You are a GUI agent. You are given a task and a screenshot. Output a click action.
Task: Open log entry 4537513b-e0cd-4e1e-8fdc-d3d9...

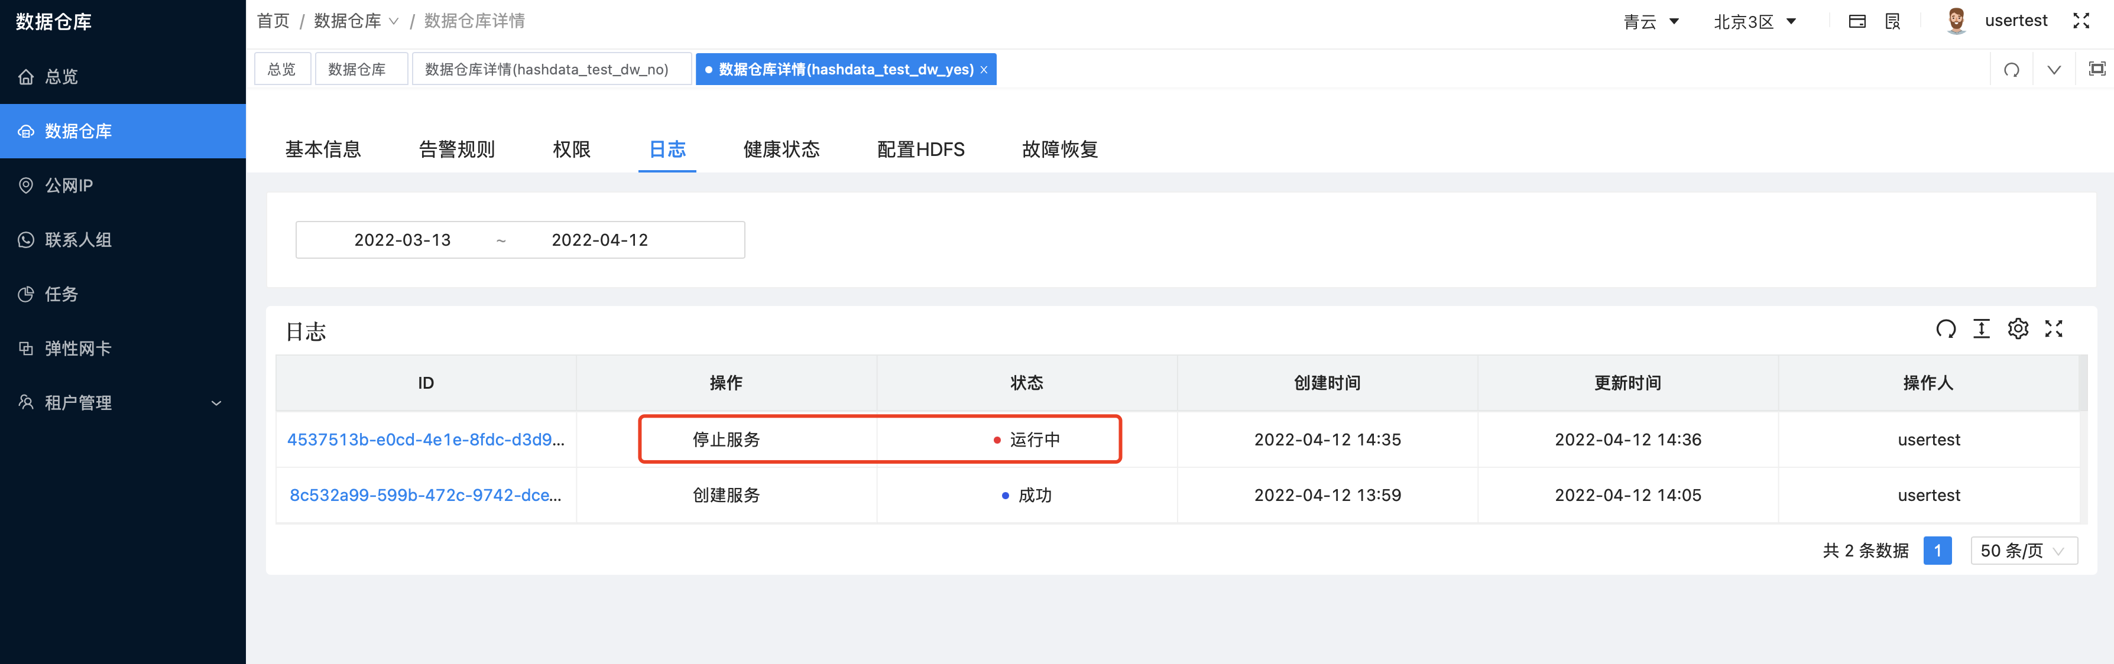(x=426, y=440)
